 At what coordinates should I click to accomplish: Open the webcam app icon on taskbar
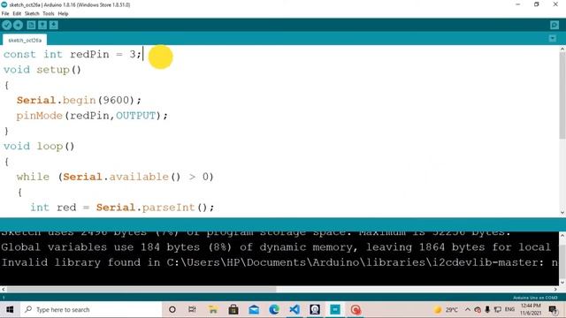point(315,310)
